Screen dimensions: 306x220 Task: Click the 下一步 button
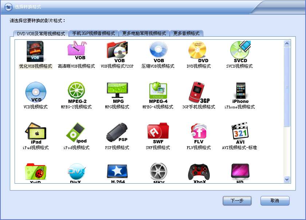coord(237,201)
